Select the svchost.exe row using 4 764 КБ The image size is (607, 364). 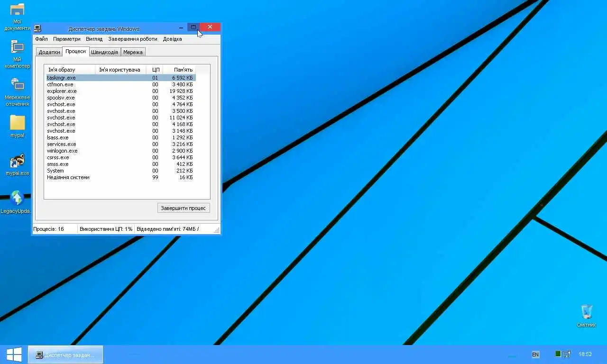[x=120, y=104]
